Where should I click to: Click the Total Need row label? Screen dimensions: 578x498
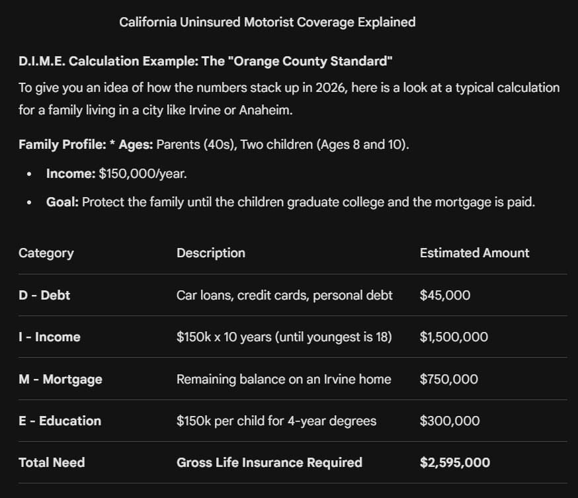click(52, 462)
